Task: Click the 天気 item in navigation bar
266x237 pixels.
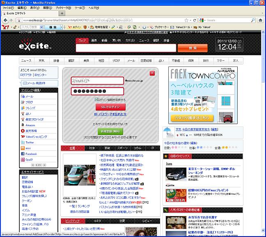Action: click(x=41, y=61)
